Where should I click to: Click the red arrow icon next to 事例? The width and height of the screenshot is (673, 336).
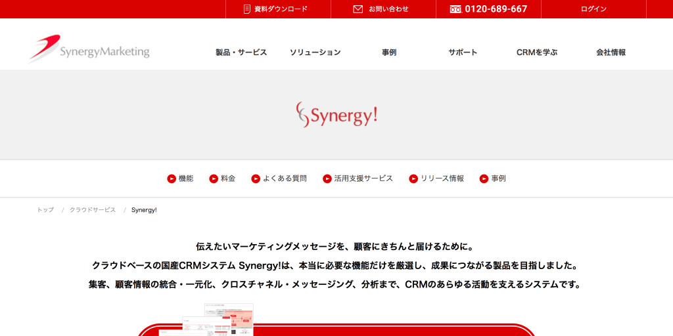pyautogui.click(x=484, y=178)
